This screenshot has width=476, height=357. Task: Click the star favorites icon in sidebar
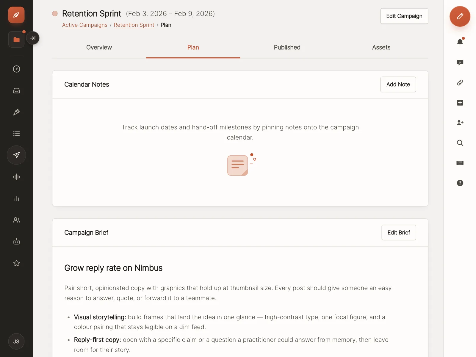click(x=16, y=263)
